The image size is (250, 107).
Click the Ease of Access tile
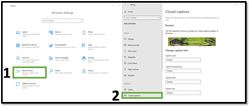click(30, 72)
